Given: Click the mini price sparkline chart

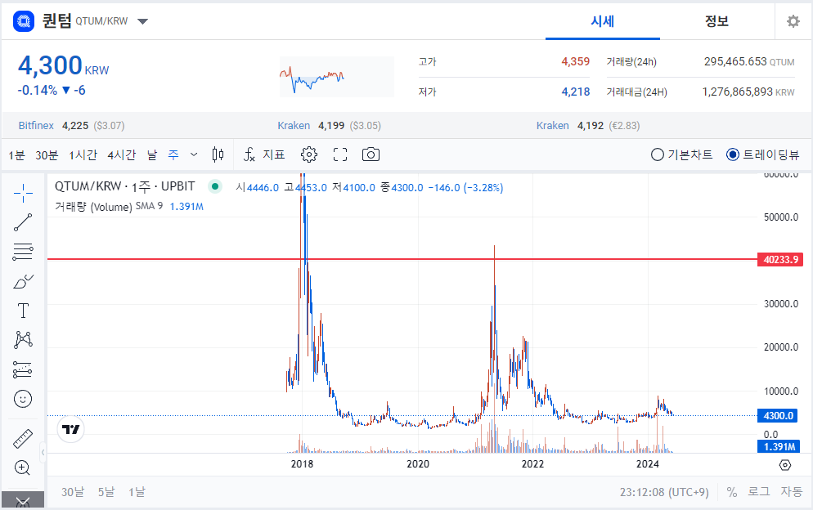Looking at the screenshot, I should 337,77.
